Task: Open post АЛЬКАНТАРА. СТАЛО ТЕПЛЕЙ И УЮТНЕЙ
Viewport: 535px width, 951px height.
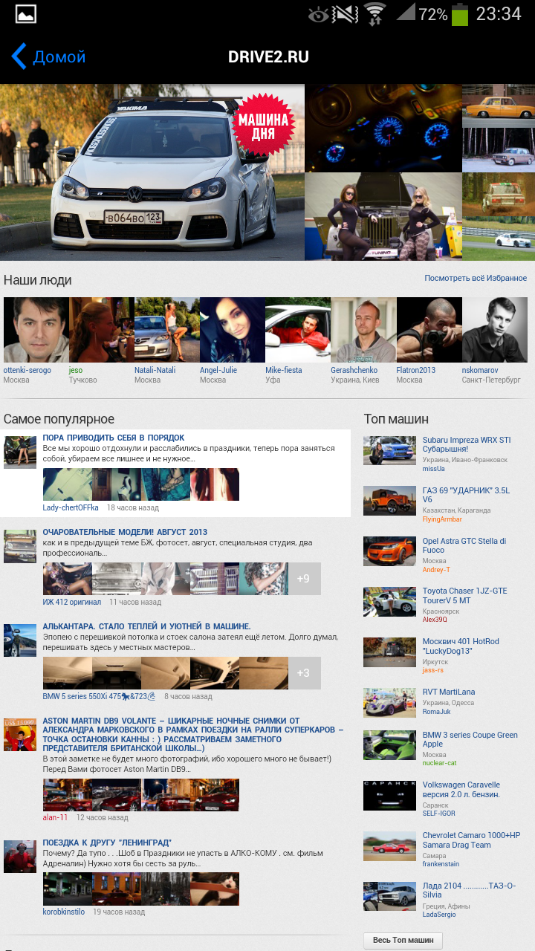Action: [x=146, y=626]
